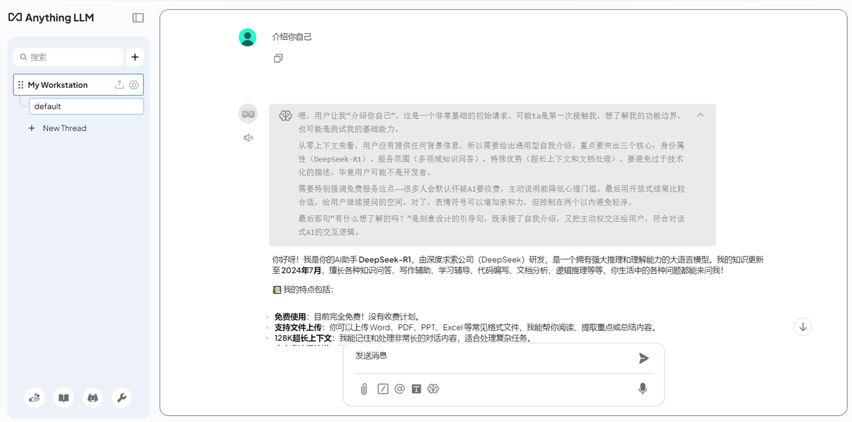Click the search workspaces field
This screenshot has height=422, width=852.
tap(68, 57)
